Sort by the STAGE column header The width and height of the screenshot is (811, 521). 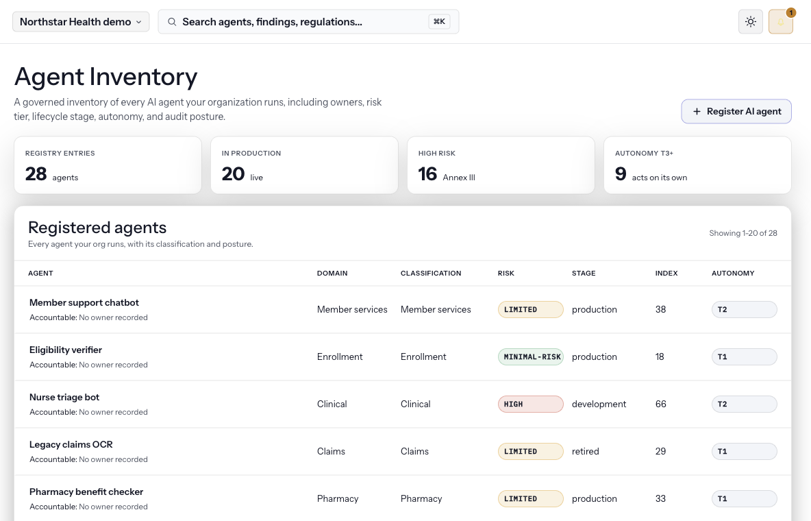[584, 273]
